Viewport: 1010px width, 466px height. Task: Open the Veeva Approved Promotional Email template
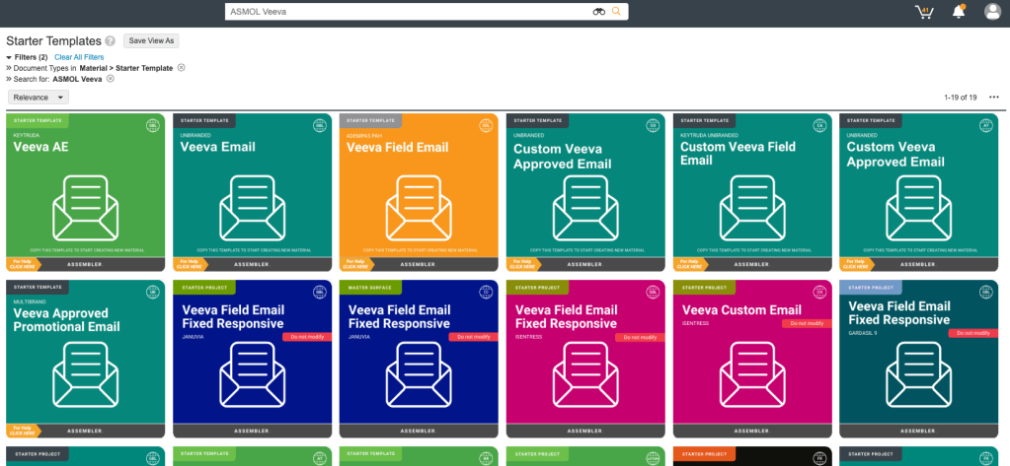(x=86, y=359)
